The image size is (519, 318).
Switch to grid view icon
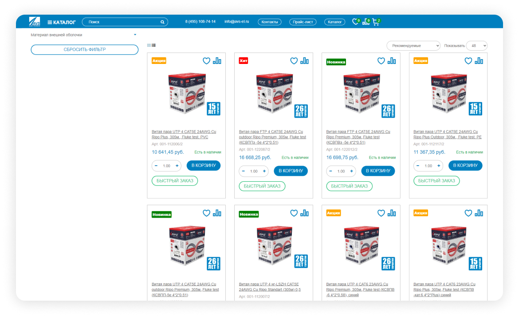coord(149,45)
